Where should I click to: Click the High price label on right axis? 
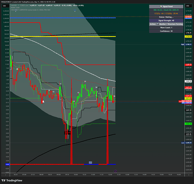pyautogui.click(x=183, y=44)
